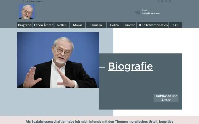Open the DJI menu item

[x=176, y=25]
